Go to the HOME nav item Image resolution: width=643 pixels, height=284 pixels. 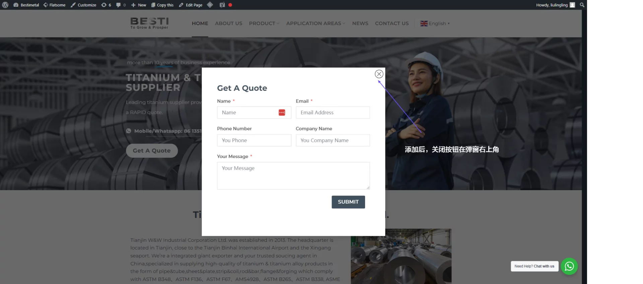pos(200,23)
